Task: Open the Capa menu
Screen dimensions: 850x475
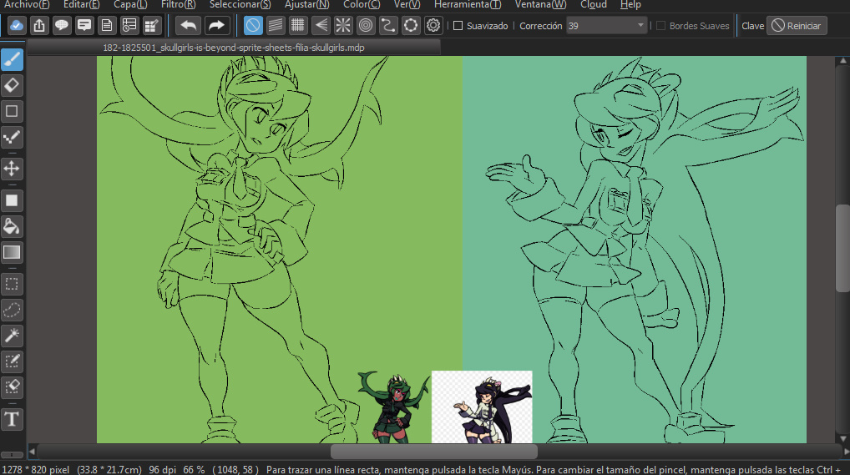Action: pyautogui.click(x=130, y=5)
